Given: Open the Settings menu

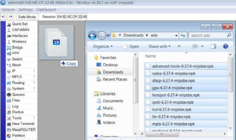Looking at the screenshot, I should (26, 10).
